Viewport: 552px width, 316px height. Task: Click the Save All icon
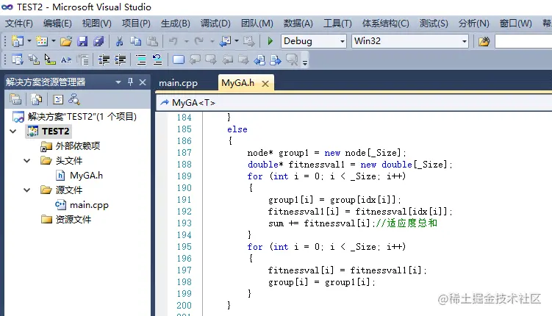point(98,42)
